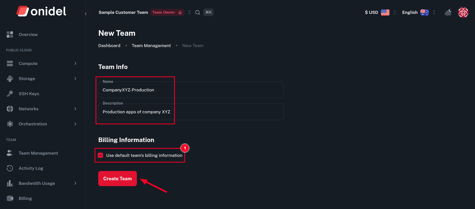The image size is (475, 209).
Task: Click the Create Team button
Action: click(117, 179)
